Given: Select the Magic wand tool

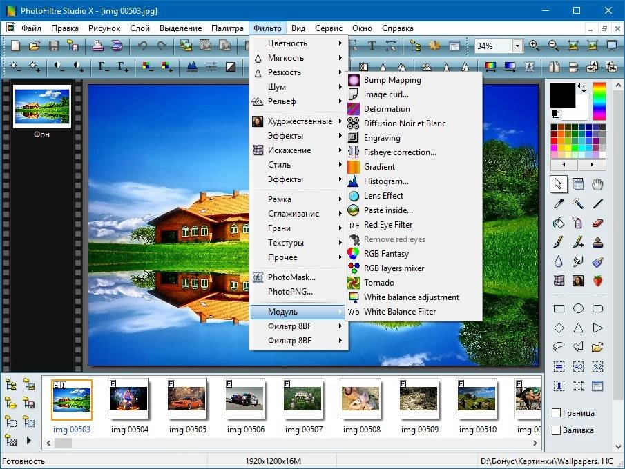Looking at the screenshot, I should click(x=578, y=203).
